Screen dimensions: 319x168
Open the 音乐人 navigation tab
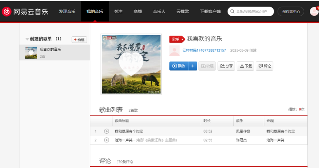[159, 12]
